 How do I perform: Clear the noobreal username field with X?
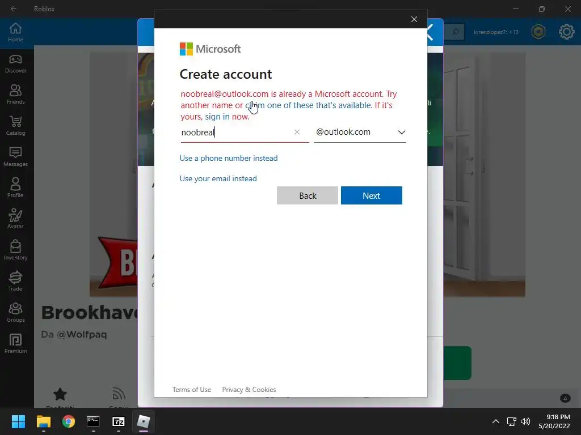[x=297, y=132]
